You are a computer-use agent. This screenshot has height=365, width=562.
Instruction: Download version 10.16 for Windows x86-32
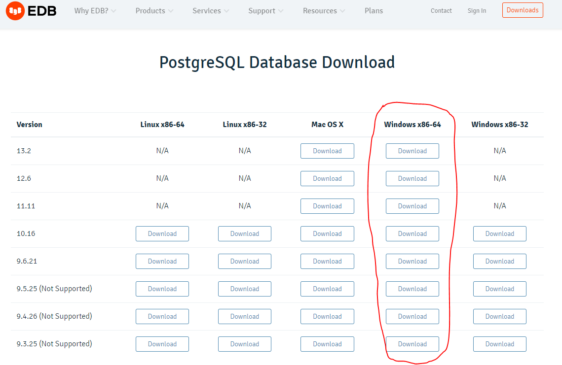pyautogui.click(x=500, y=233)
